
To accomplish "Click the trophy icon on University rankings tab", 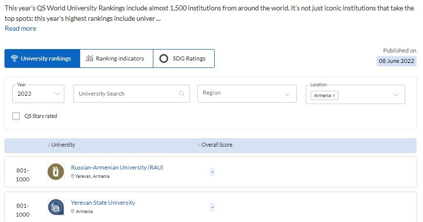I will click(x=14, y=58).
